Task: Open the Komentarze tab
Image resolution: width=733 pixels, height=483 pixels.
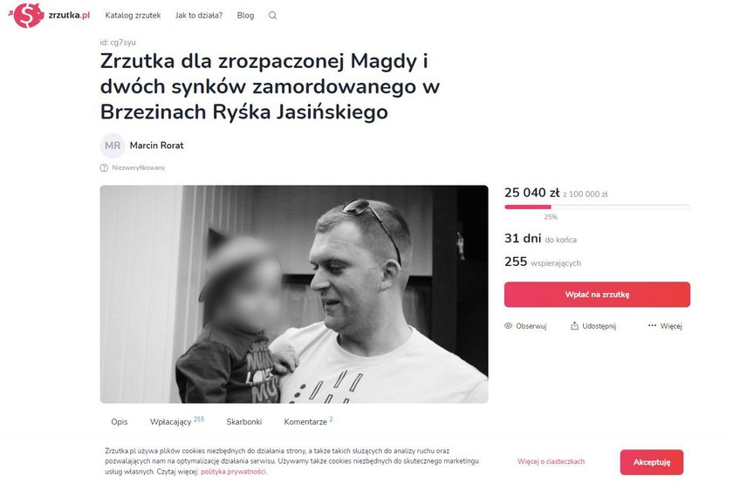Action: pyautogui.click(x=308, y=421)
